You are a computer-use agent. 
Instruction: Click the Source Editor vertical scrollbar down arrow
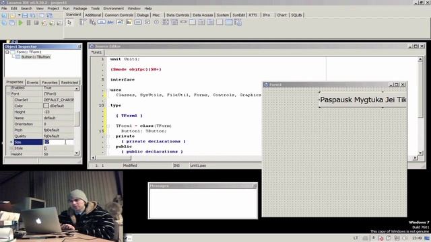click(x=420, y=153)
